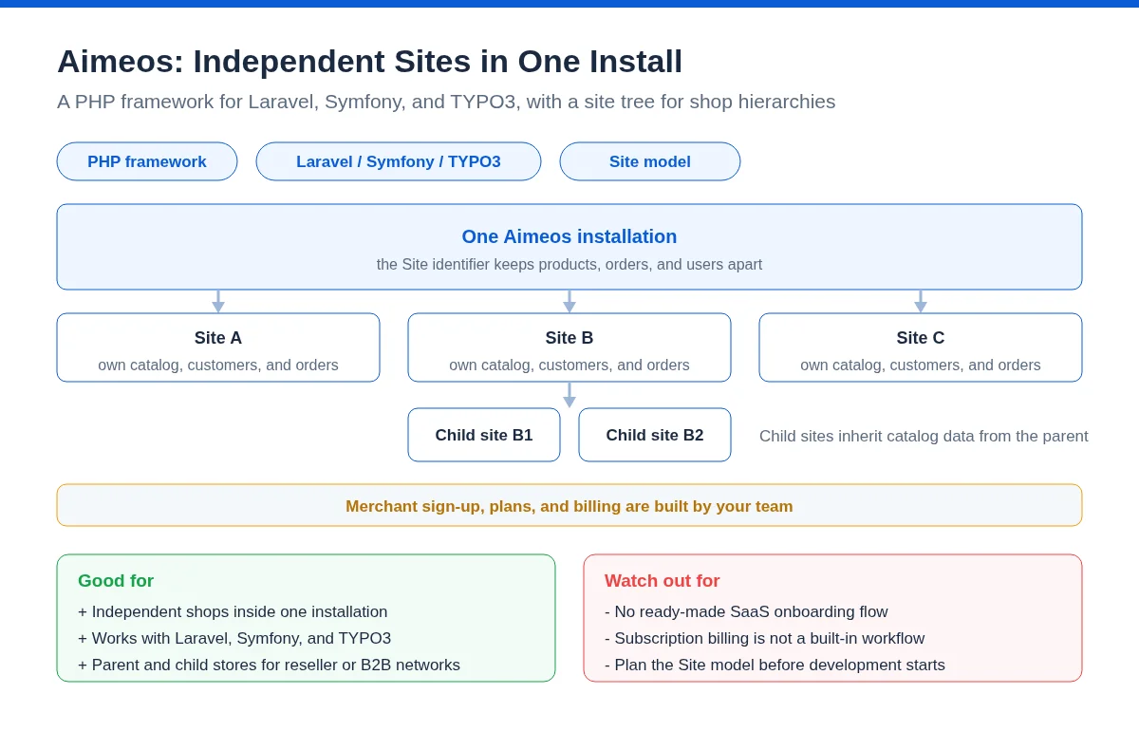Click the Child site B1 box
The width and height of the screenshot is (1139, 750).
click(484, 435)
